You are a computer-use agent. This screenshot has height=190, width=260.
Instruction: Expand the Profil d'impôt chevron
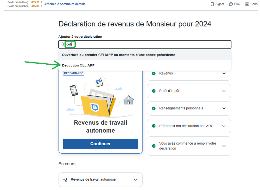(x=224, y=91)
